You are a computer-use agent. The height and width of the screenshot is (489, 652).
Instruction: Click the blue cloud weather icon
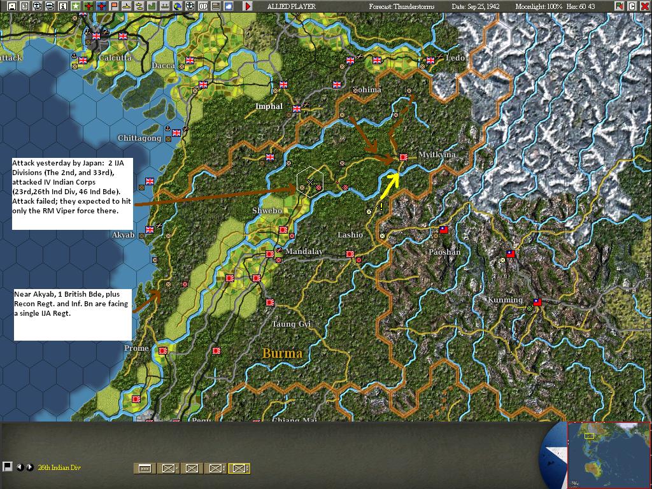(229, 6)
